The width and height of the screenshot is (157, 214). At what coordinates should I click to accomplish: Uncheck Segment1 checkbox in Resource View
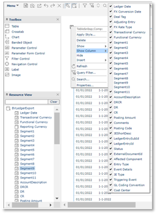17,131
